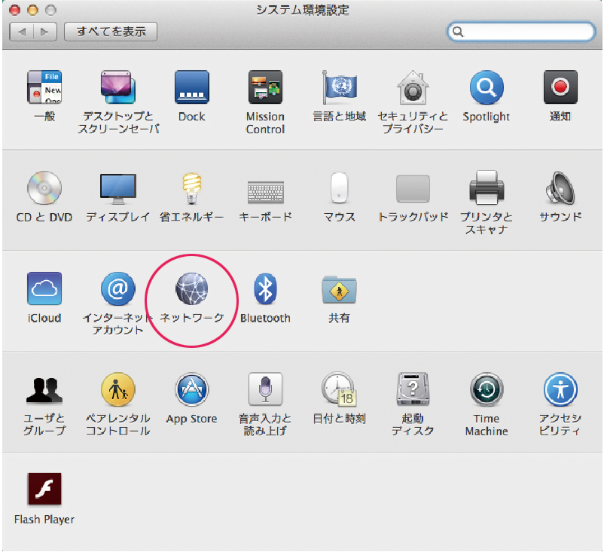Open インターネットアカウント preferences
This screenshot has height=552, width=604.
(x=118, y=288)
